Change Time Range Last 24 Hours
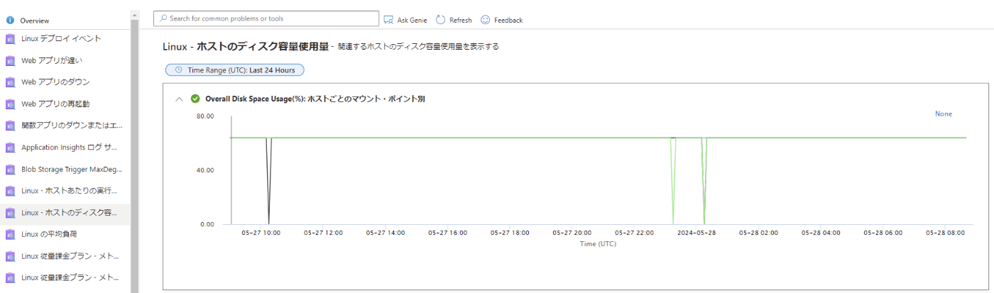The image size is (994, 293). click(x=235, y=70)
